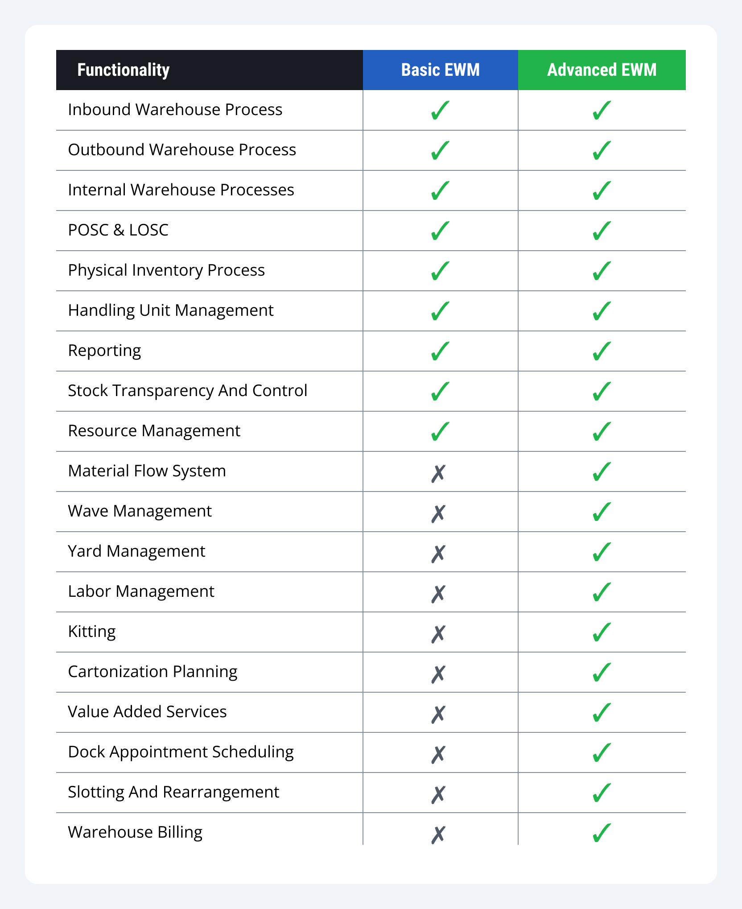The height and width of the screenshot is (909, 742).
Task: Click the Stock Transparency And Control label
Action: click(188, 391)
